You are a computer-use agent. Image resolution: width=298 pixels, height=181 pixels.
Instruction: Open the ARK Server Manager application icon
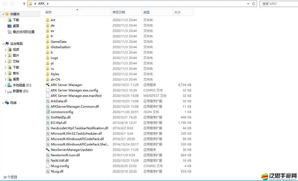(47, 85)
